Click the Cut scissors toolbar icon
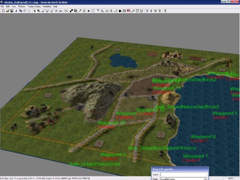 [x=17, y=11]
